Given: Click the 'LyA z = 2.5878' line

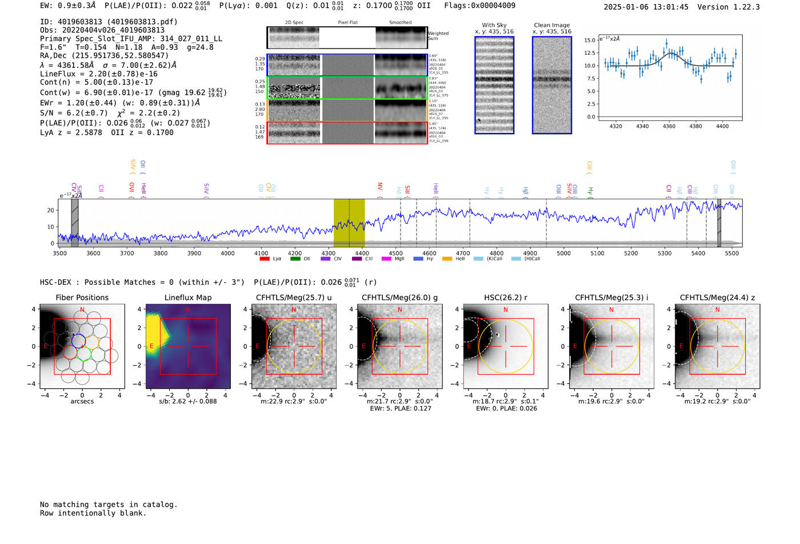Looking at the screenshot, I should [x=107, y=132].
